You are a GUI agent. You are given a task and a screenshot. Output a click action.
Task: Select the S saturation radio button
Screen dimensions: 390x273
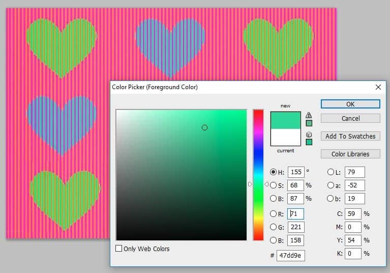274,185
